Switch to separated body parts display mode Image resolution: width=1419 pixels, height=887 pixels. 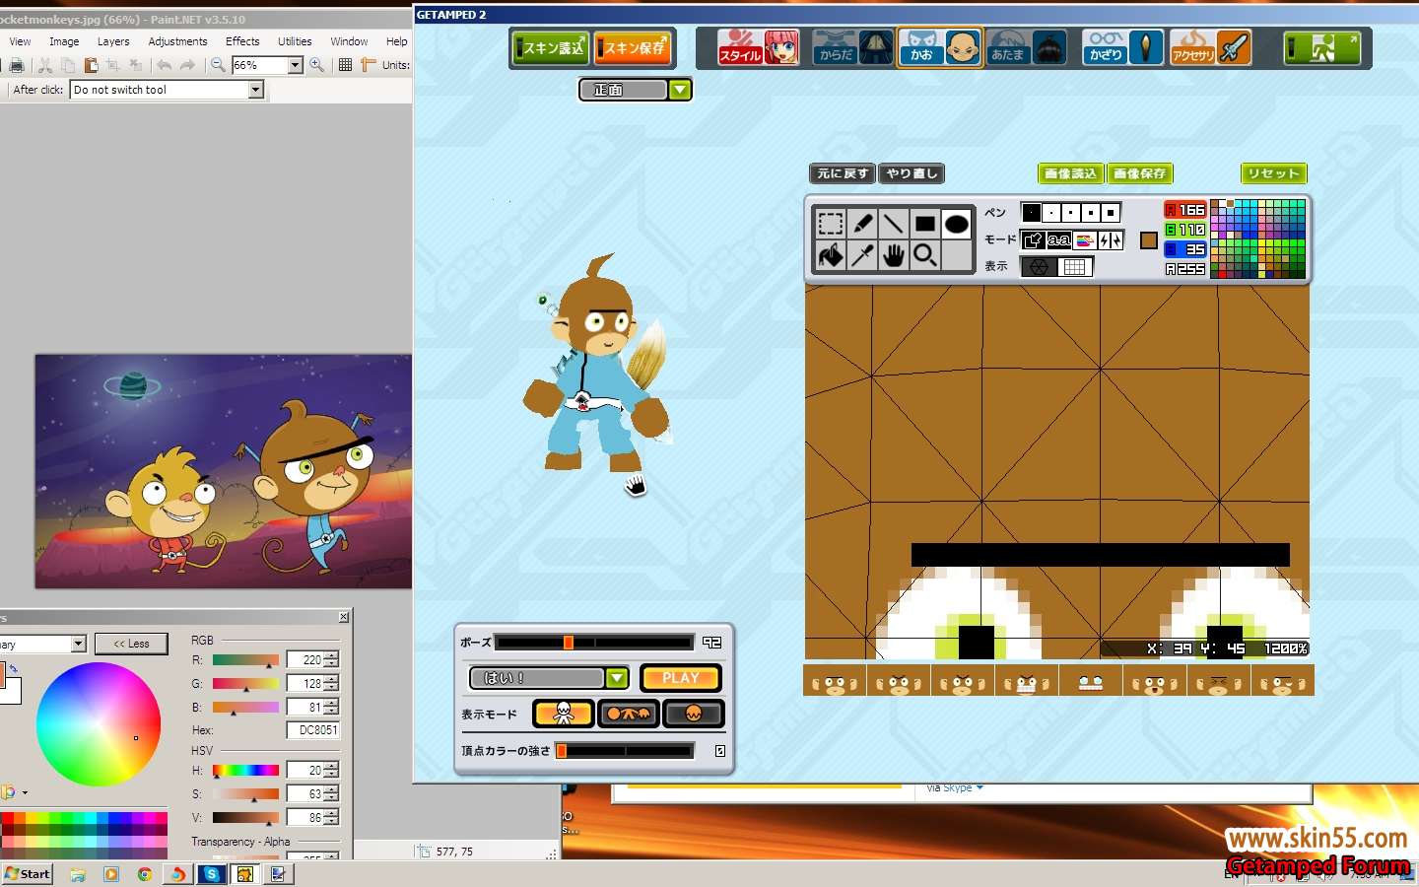629,714
